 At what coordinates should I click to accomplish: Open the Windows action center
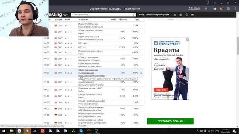pos(235,131)
